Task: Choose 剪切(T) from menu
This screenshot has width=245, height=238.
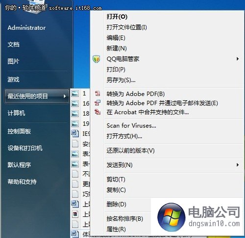Action: point(116,179)
